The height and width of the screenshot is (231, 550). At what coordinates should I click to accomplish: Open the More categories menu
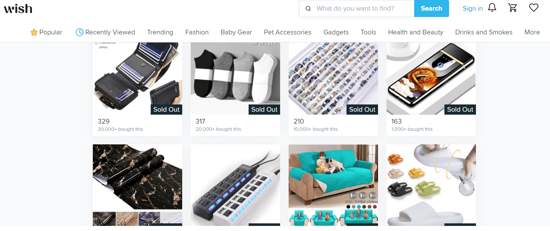coord(532,32)
